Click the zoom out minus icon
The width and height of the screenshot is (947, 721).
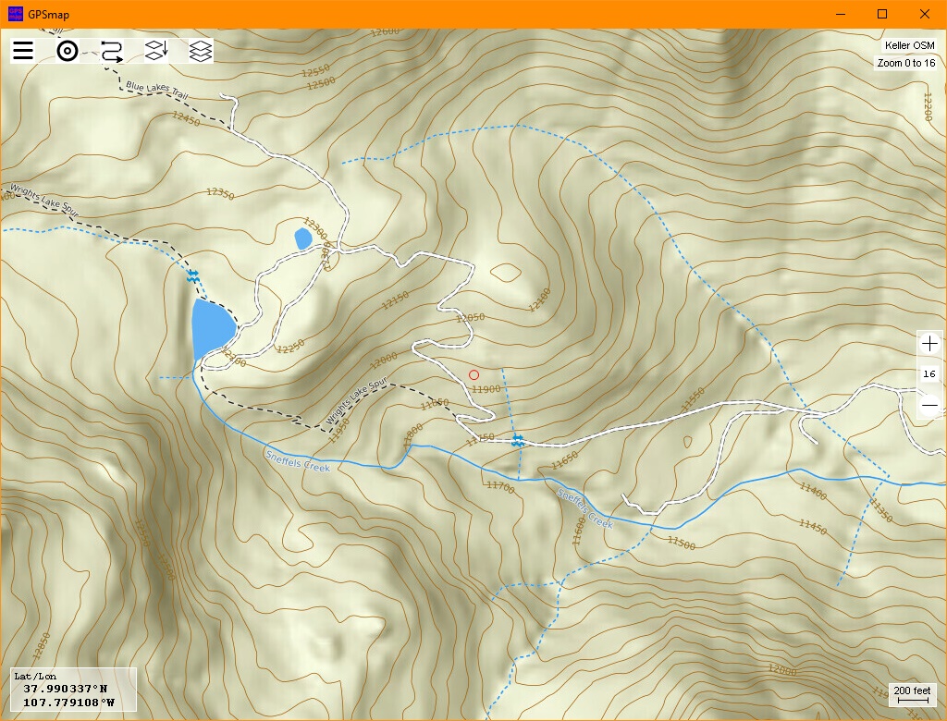(929, 404)
